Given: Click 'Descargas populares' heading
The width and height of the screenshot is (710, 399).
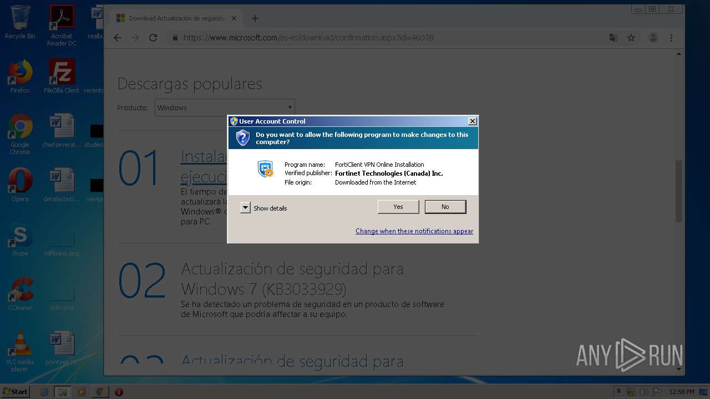Looking at the screenshot, I should (x=190, y=84).
